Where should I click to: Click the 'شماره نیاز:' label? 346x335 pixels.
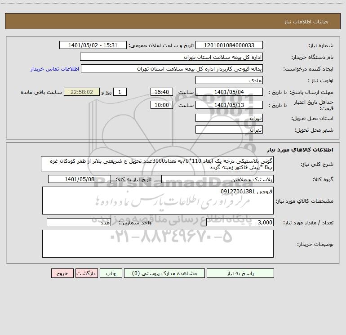(x=321, y=46)
